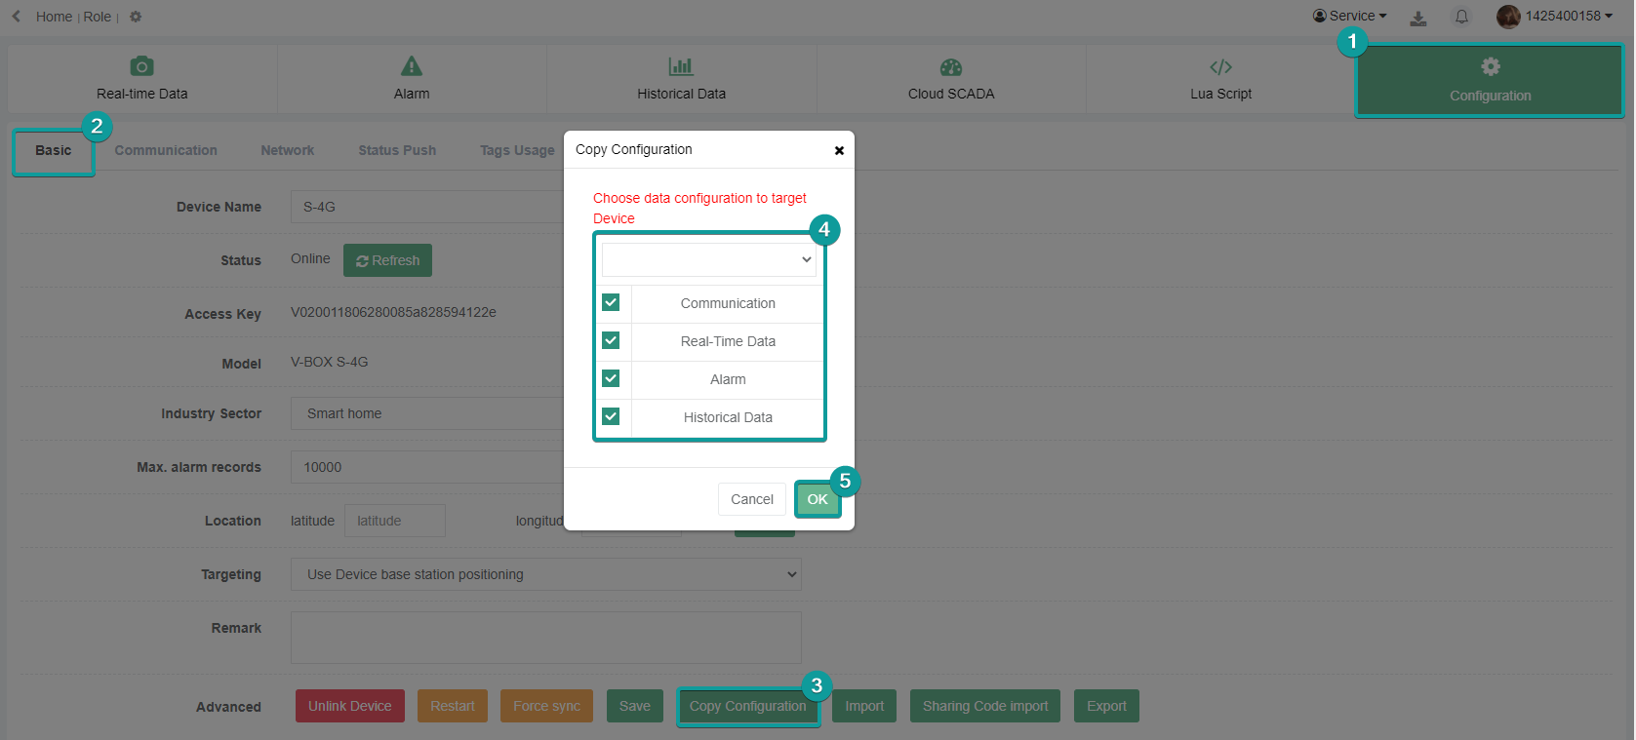1636x740 pixels.
Task: Switch to the Network tab
Action: tap(288, 150)
